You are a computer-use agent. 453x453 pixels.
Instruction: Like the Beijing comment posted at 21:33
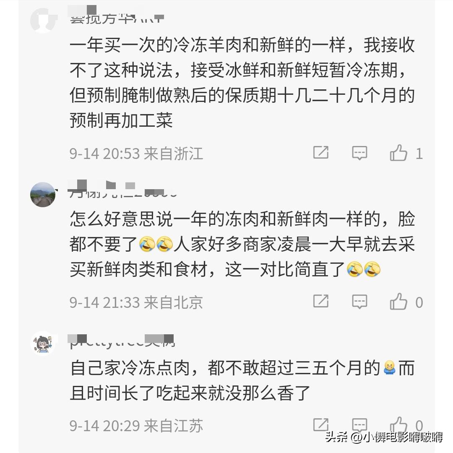(x=398, y=301)
